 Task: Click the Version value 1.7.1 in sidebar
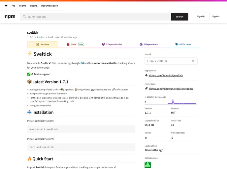[x=147, y=113]
